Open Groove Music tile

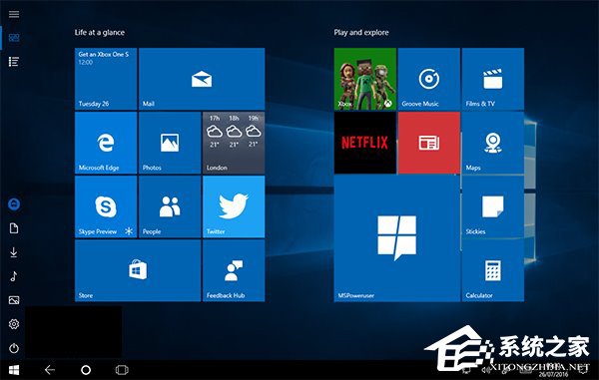pos(429,79)
